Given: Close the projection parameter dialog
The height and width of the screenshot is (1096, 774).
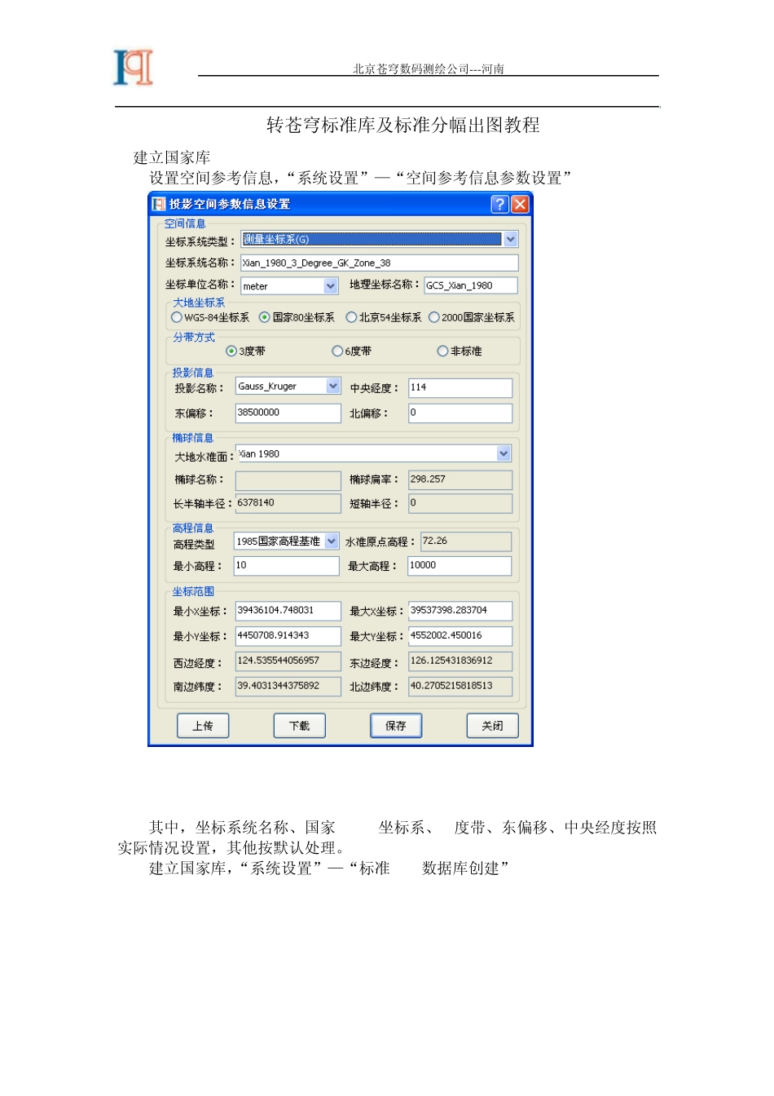Looking at the screenshot, I should click(x=520, y=204).
